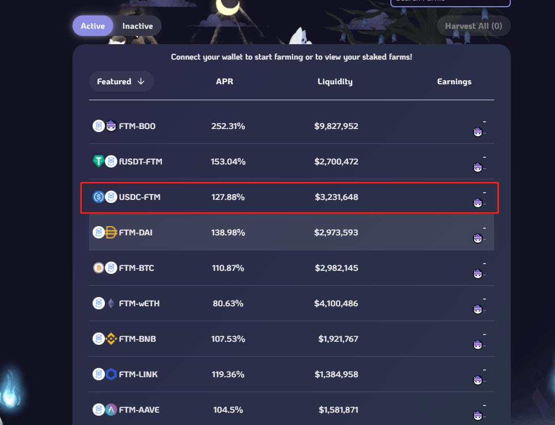Open the Featured sort dropdown
Screen dimensions: 555x425
click(x=121, y=81)
